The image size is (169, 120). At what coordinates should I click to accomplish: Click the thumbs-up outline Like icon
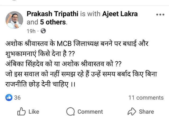click(x=21, y=112)
